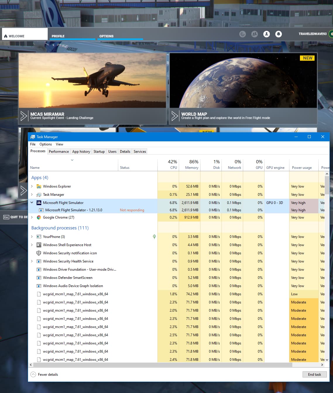Viewport: 333px width, 393px height.
Task: Collapse the Microsoft Flight Simulator process group
Action: [x=32, y=202]
